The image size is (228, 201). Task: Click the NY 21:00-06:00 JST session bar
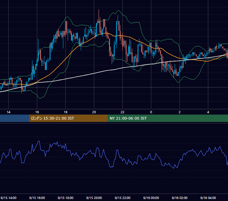[168, 118]
